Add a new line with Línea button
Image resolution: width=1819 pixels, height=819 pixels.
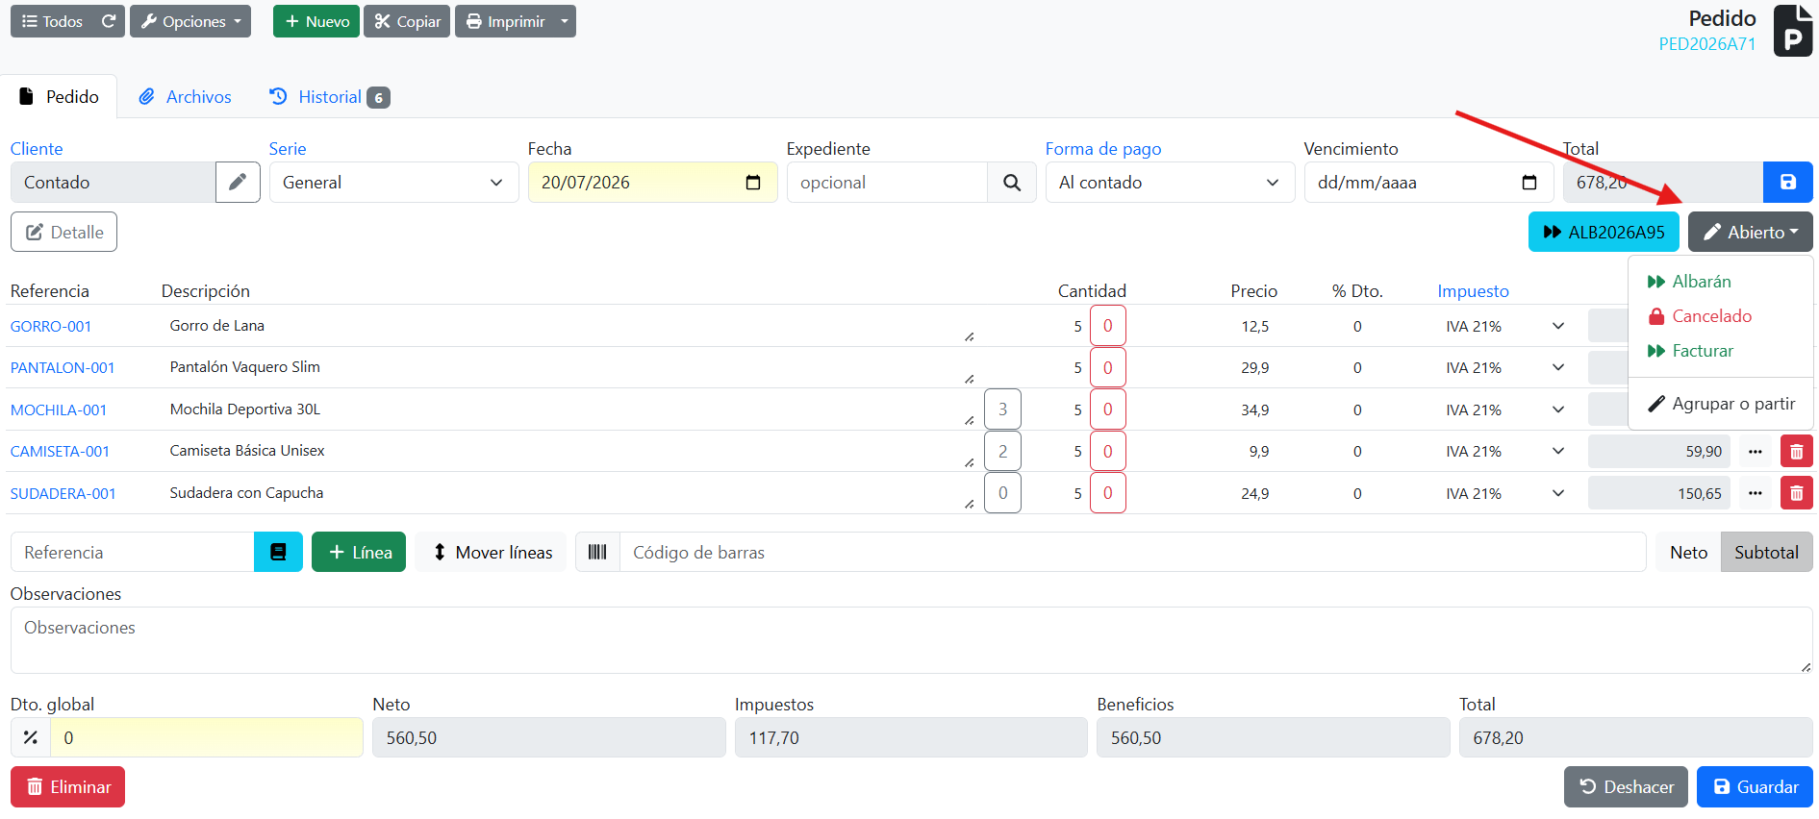[x=359, y=552]
